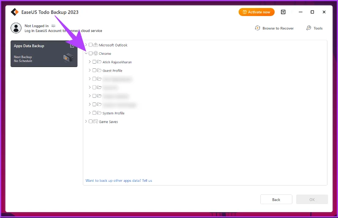Select the 'Microsoft Outlook' row label
This screenshot has height=218, width=338.
(113, 45)
